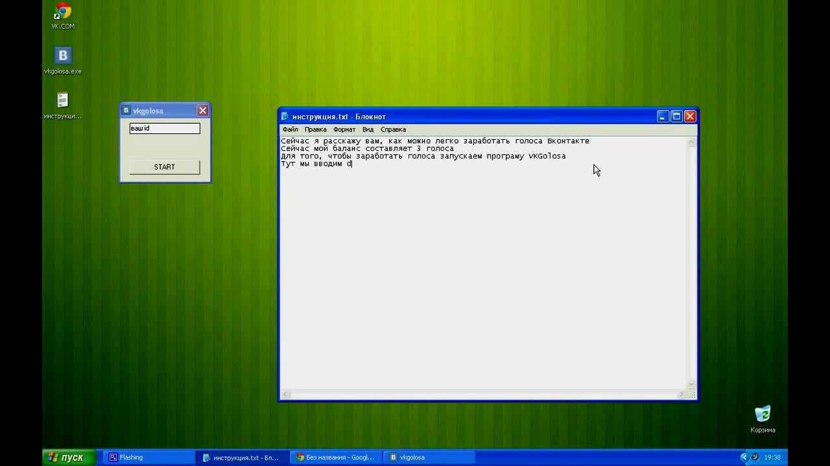The image size is (830, 466).
Task: Open the Файл menu in Notepad
Action: point(290,129)
